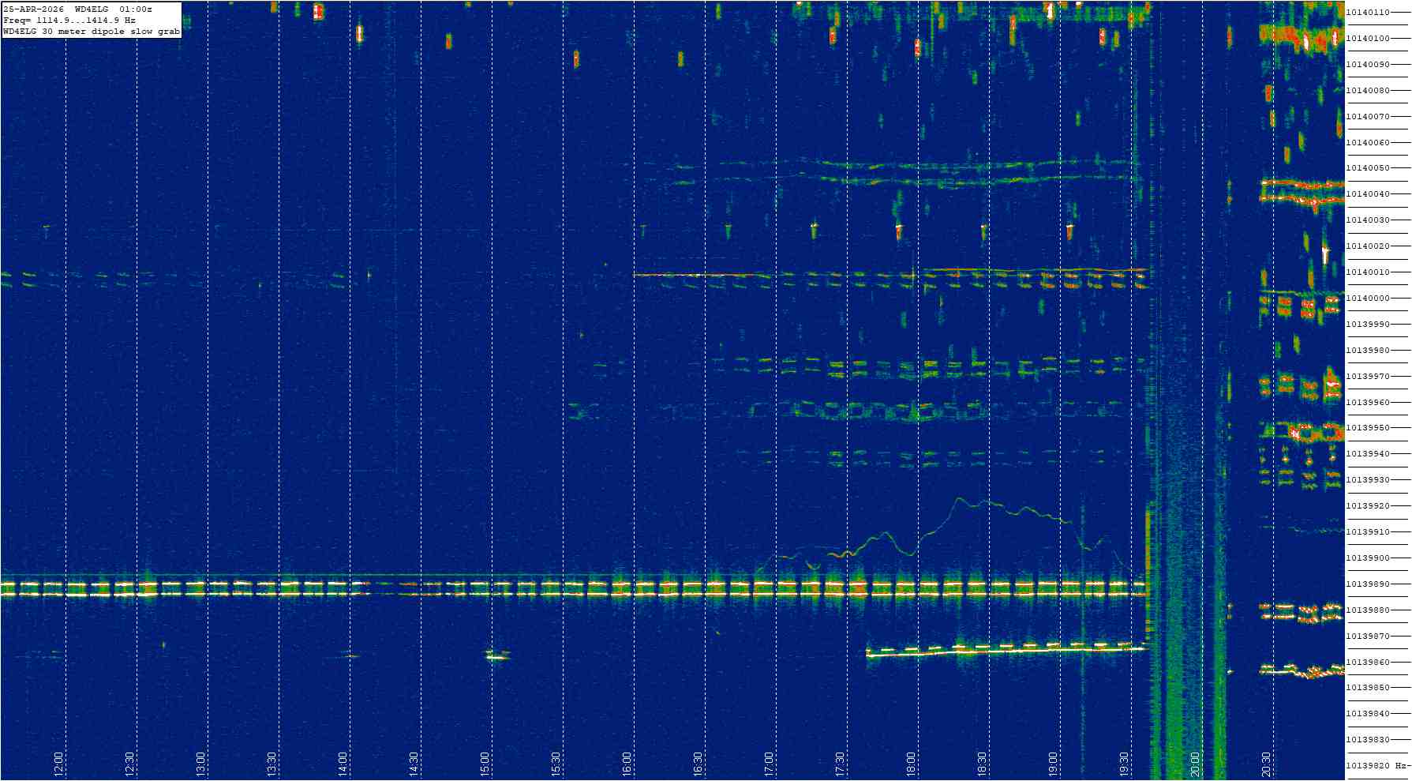Select the 10140060 frequency scale label
1412x781 pixels.
point(1368,143)
